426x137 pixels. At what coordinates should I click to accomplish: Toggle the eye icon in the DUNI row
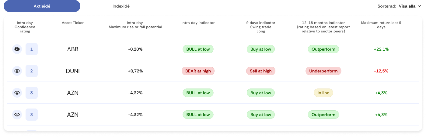point(17,71)
